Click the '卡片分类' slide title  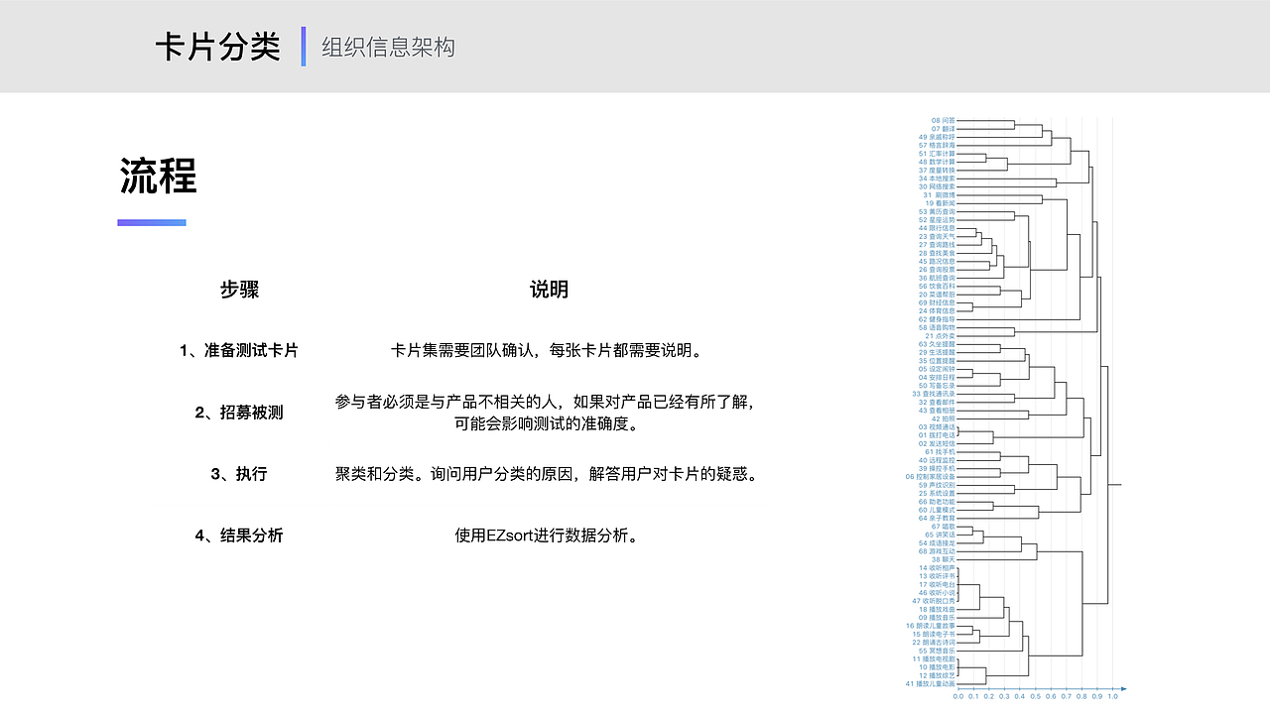coord(217,47)
